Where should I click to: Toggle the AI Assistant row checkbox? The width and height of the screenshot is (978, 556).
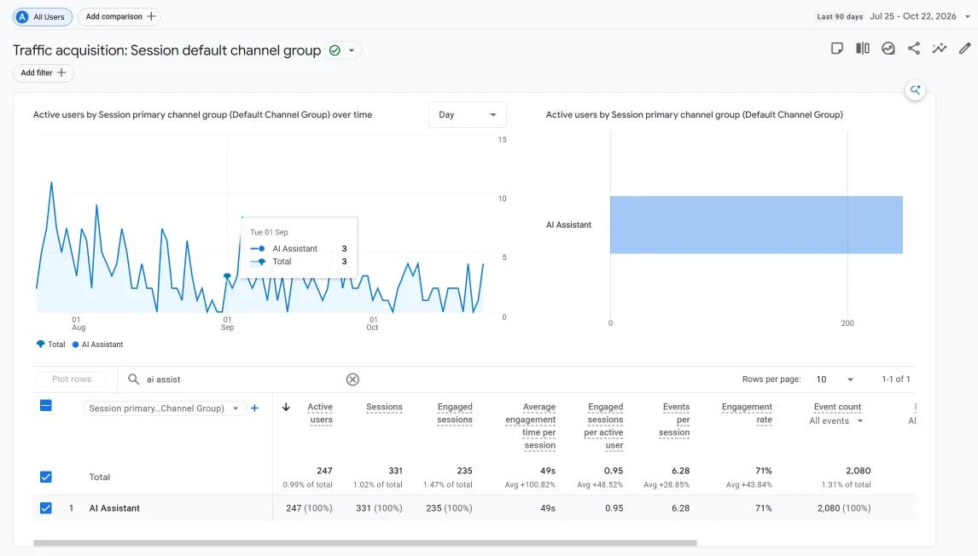pyautogui.click(x=45, y=508)
